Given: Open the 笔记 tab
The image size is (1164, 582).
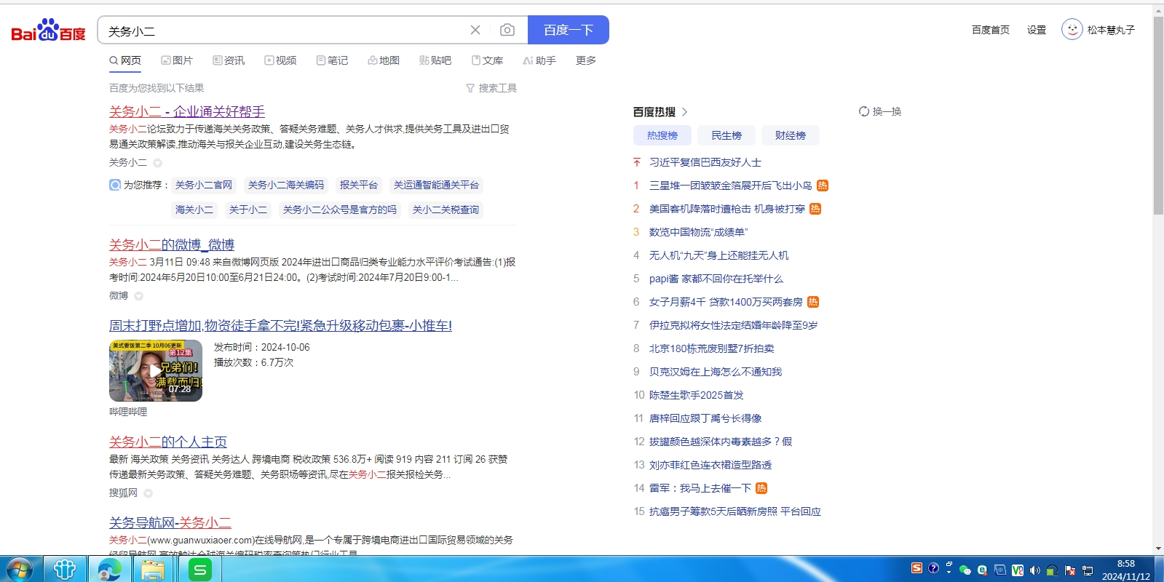Looking at the screenshot, I should (332, 60).
